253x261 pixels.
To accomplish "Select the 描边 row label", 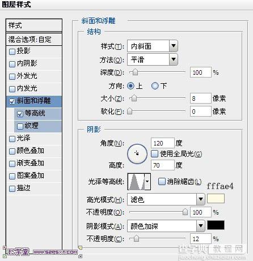I will tap(23, 188).
